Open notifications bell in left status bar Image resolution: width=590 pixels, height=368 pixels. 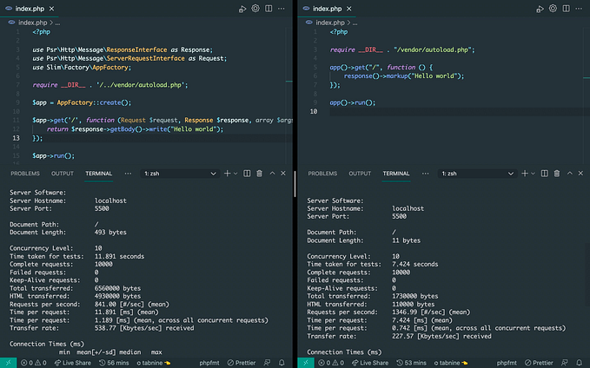pos(282,363)
